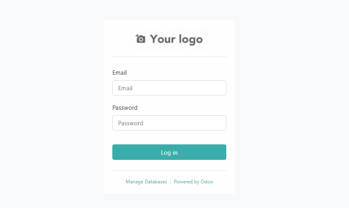The image size is (349, 208).
Task: Click the vertical separator between the footer links
Action: click(171, 181)
